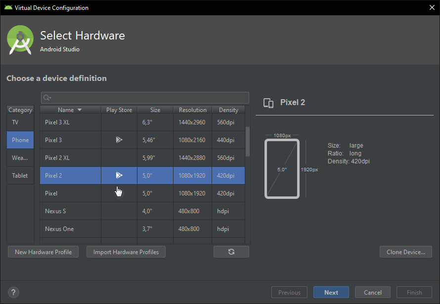Open New Hardware Profile dialog
This screenshot has height=304, width=440.
[43, 252]
